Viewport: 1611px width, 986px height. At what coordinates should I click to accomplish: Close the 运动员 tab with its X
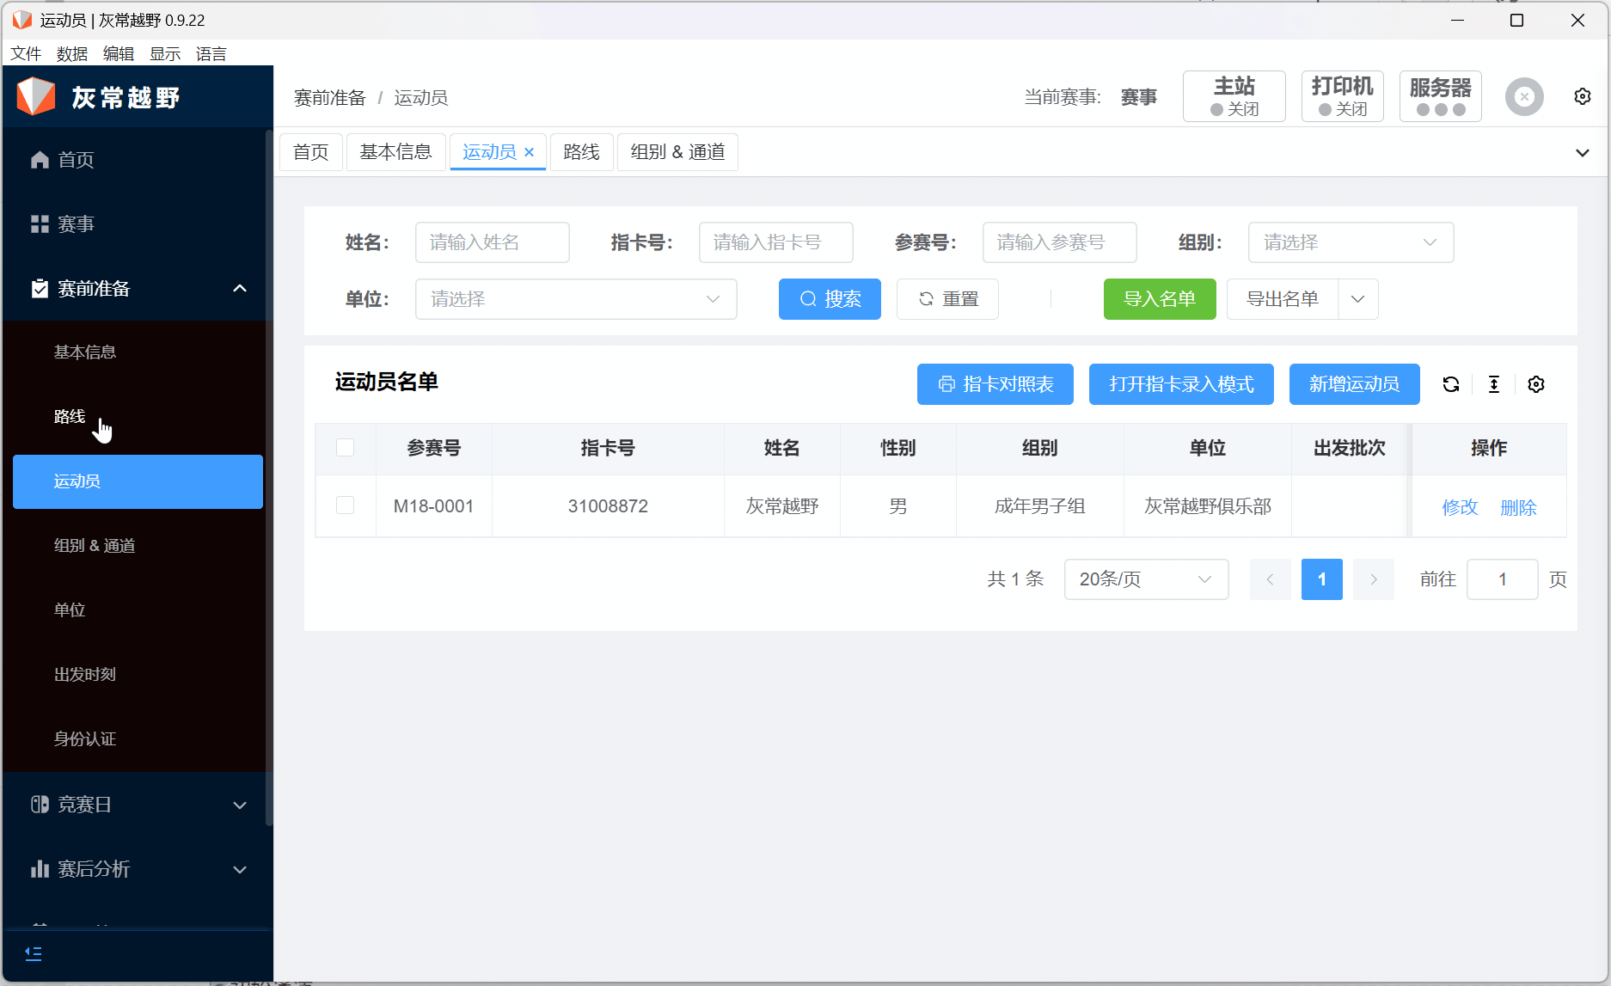530,152
